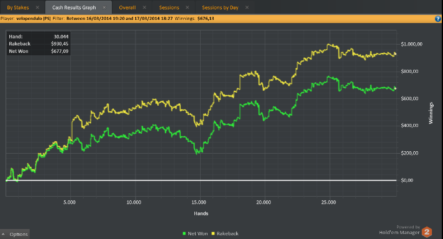Click the 5.000 hands axis label
Image resolution: width=443 pixels, height=239 pixels.
coord(70,202)
